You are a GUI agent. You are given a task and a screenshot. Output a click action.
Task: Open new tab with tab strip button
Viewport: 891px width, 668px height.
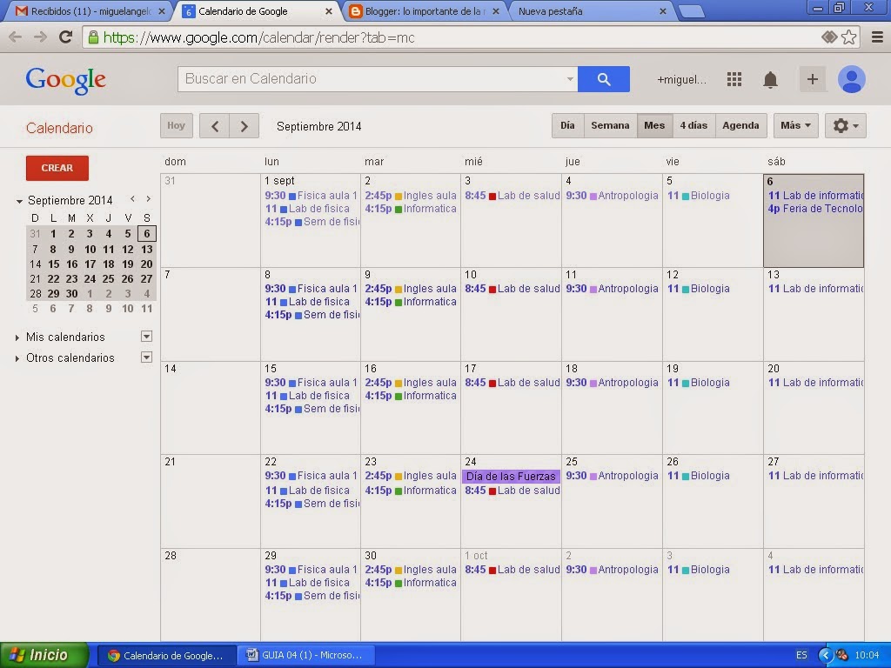click(x=691, y=11)
